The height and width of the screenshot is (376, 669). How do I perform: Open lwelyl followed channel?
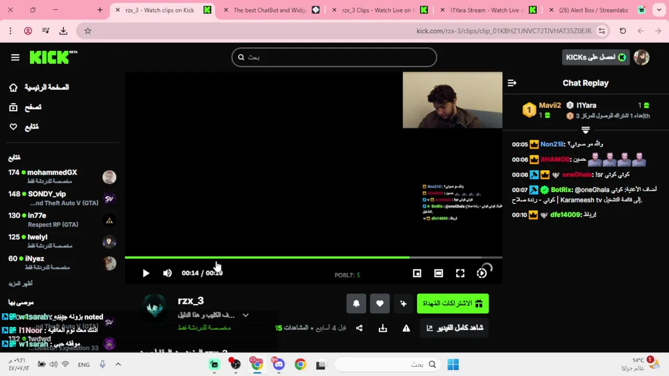[62, 241]
